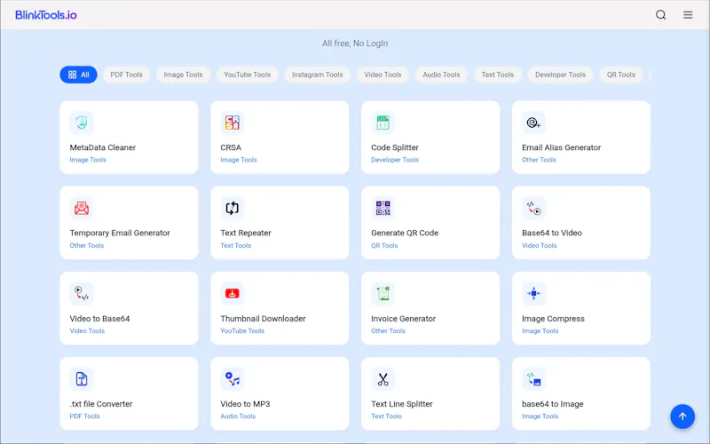Click the Image Compress arrows icon
Viewport: 710px width, 444px height.
[x=534, y=294]
